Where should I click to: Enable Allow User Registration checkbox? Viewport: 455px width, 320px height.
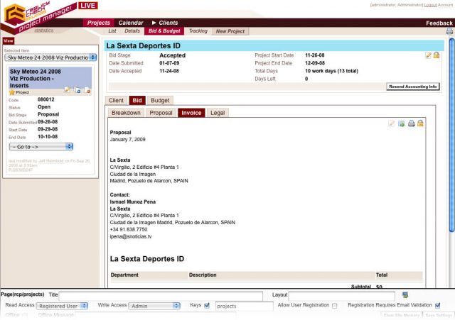pyautogui.click(x=335, y=306)
